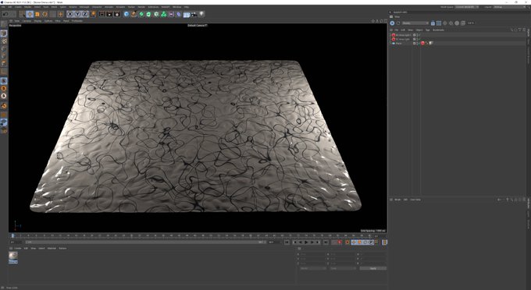Toggle the X axis lock
531x290 pixels.
tap(69, 14)
